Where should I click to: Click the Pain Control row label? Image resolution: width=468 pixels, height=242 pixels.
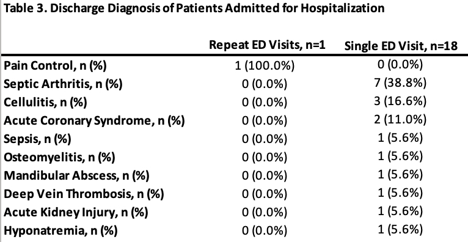pyautogui.click(x=55, y=66)
